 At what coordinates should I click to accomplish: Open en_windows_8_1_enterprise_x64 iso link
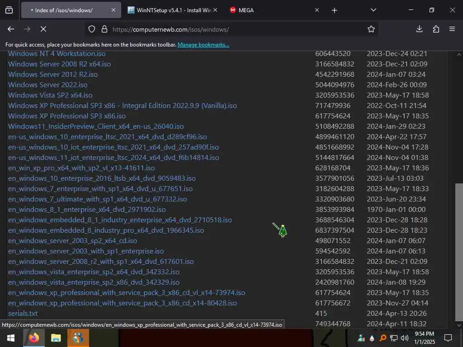87,210
